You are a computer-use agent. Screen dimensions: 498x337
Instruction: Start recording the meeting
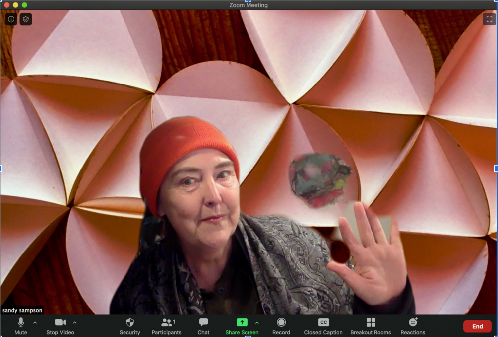click(x=281, y=326)
